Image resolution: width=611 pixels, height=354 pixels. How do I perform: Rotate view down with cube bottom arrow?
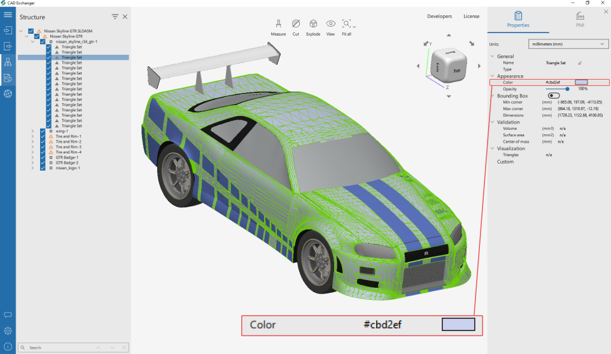(x=449, y=96)
